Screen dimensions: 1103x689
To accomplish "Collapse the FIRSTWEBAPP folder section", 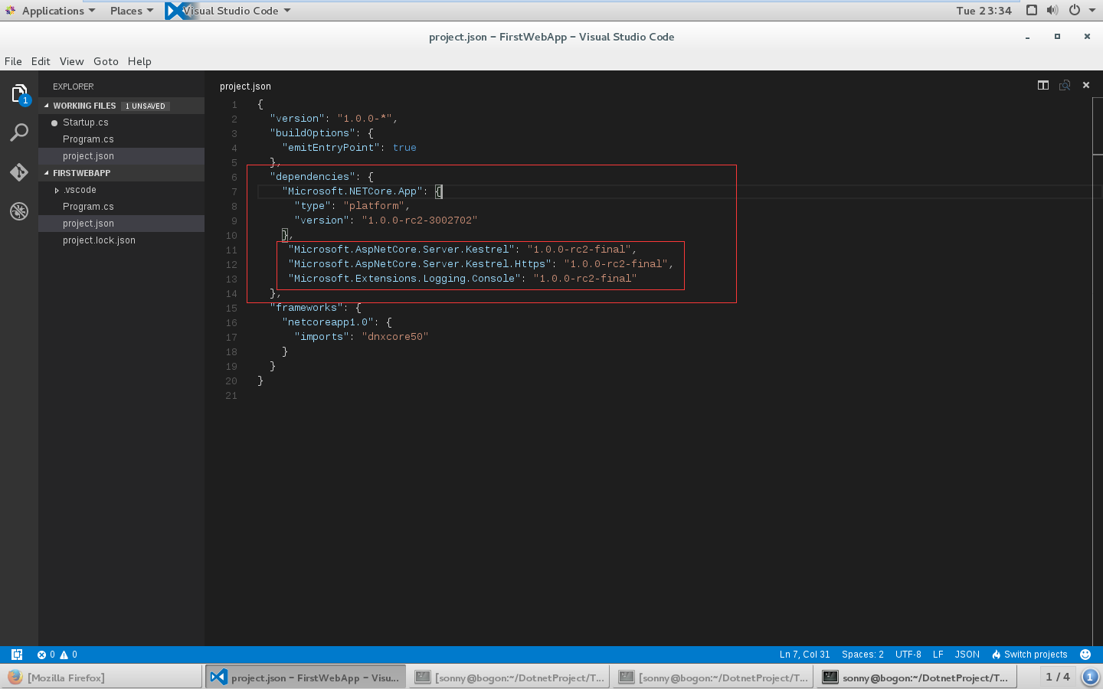I will coord(47,173).
